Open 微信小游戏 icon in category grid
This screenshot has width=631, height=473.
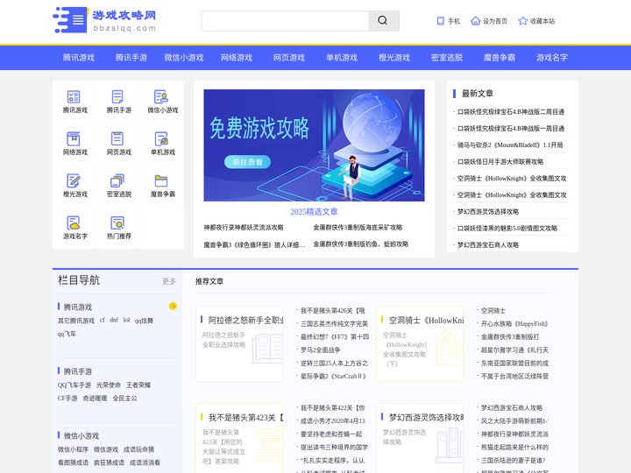coord(161,97)
